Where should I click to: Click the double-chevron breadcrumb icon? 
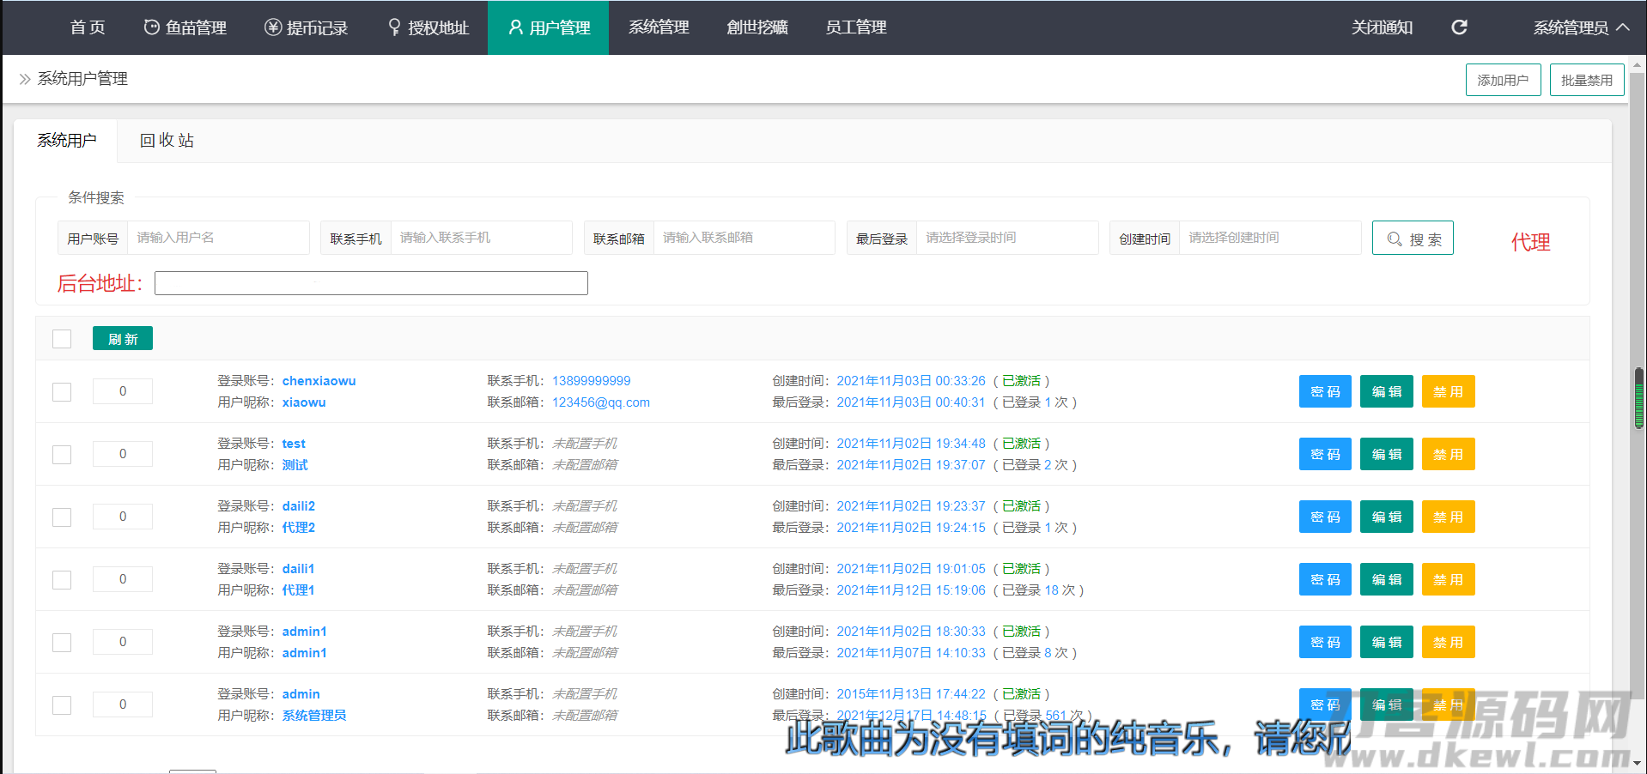click(25, 79)
